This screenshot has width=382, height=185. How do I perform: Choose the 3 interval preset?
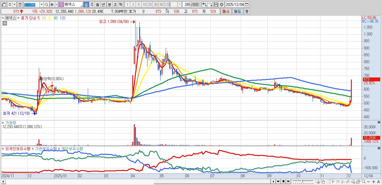coord(133,4)
